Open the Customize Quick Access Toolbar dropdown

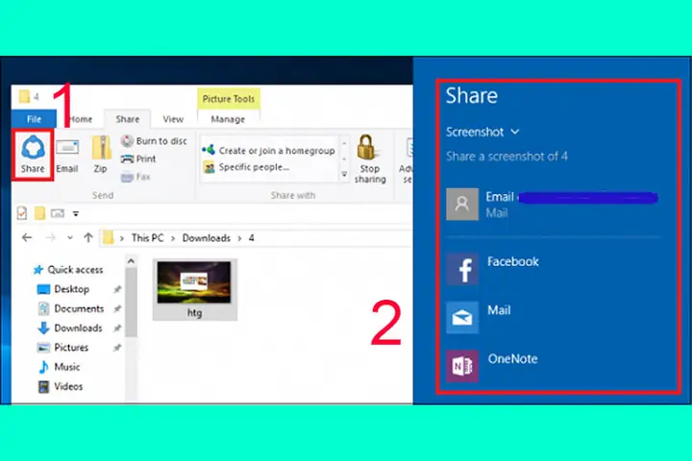(x=76, y=214)
